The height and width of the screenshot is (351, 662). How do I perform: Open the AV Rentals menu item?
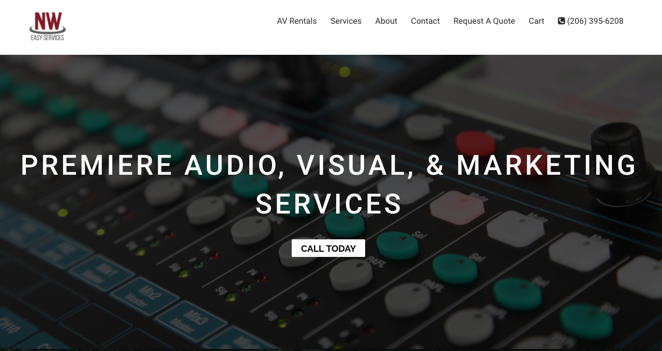[297, 21]
